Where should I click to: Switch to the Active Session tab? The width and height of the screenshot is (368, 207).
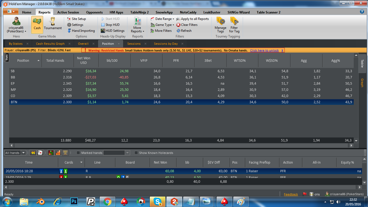(68, 12)
